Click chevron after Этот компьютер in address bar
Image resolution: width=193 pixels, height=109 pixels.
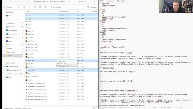click(47, 2)
